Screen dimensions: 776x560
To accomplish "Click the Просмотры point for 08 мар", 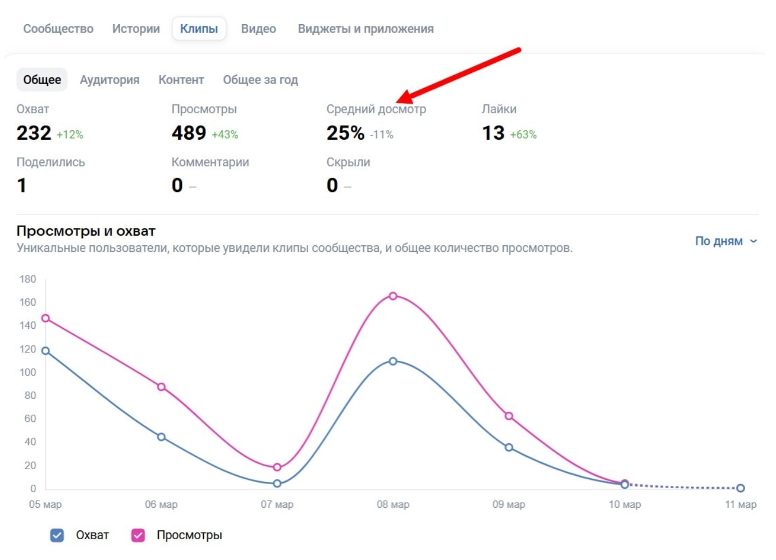I will click(393, 296).
